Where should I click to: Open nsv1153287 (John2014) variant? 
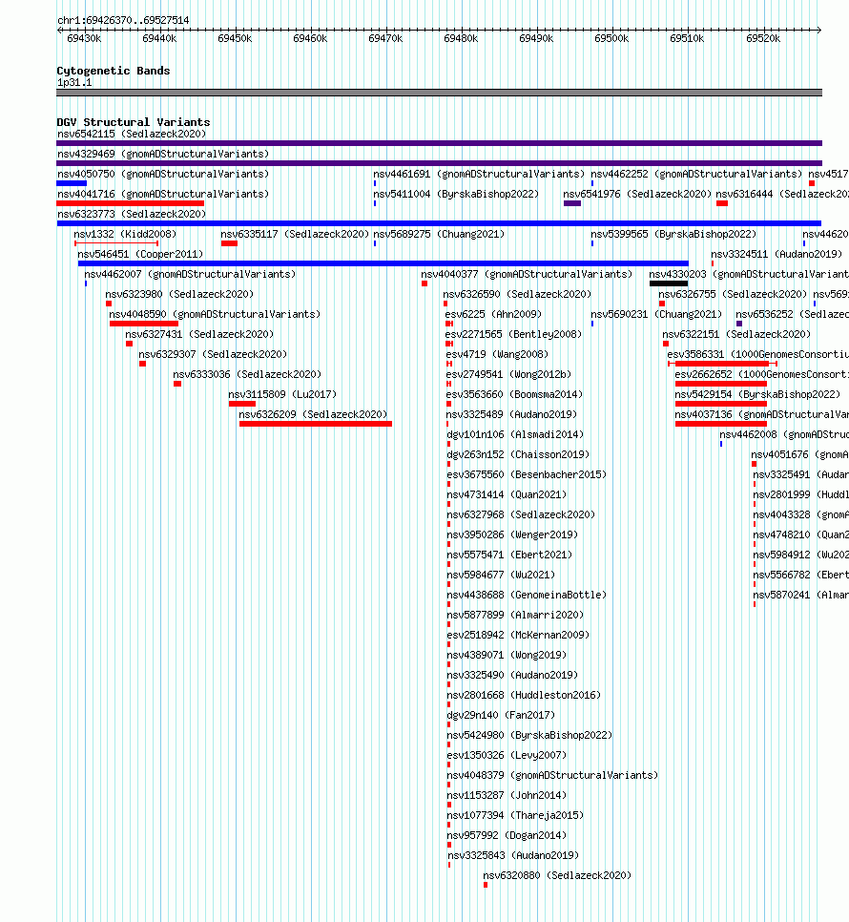click(507, 795)
